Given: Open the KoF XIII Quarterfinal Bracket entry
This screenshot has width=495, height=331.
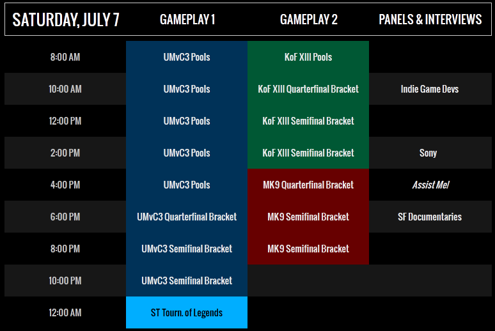Looking at the screenshot, I should click(x=308, y=89).
